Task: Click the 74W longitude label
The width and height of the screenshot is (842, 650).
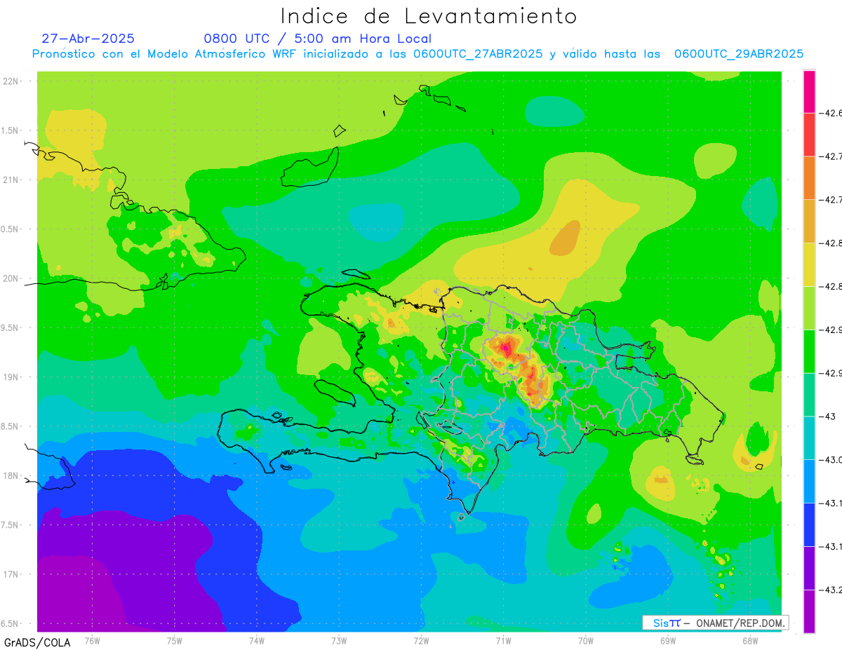Action: 256,640
